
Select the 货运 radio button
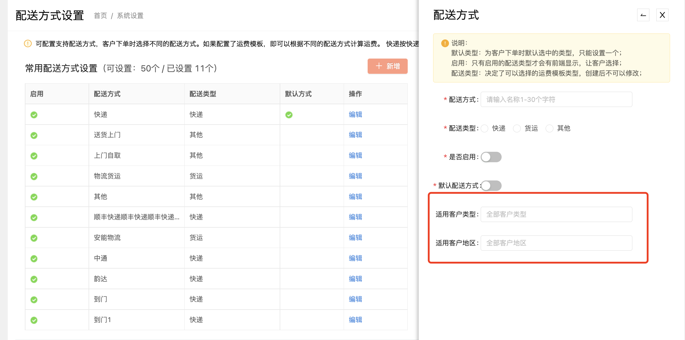(x=517, y=128)
